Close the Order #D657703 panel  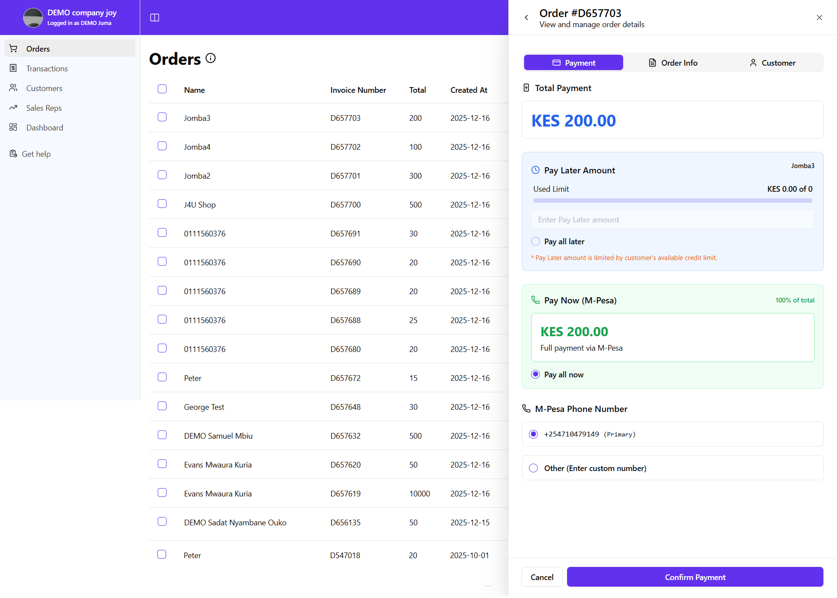(819, 18)
